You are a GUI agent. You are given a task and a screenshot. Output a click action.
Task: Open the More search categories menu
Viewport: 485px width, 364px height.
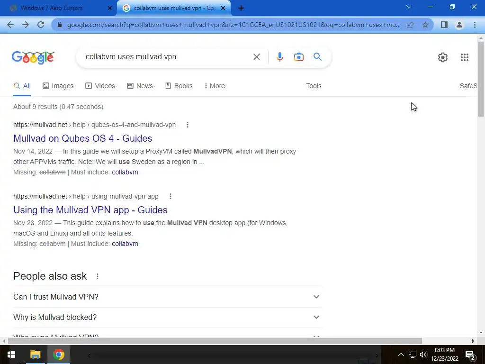215,86
